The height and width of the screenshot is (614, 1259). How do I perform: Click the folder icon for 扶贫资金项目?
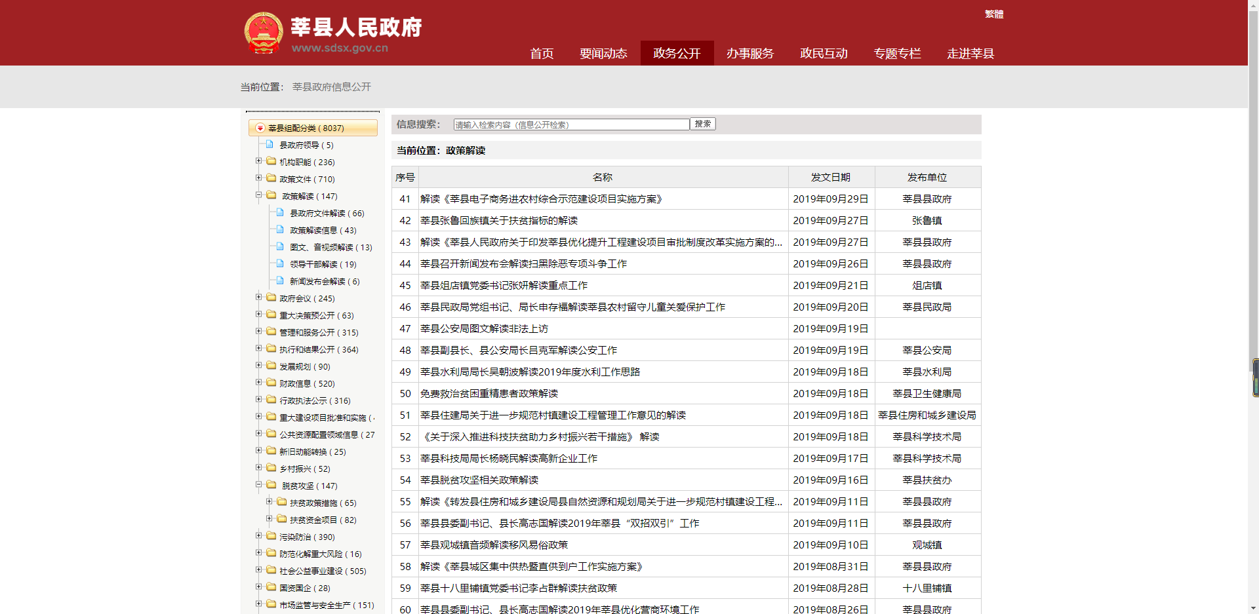point(281,519)
